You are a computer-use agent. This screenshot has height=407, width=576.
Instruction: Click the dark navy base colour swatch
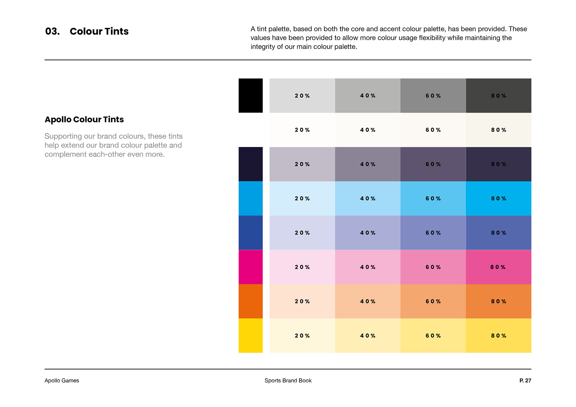(250, 164)
